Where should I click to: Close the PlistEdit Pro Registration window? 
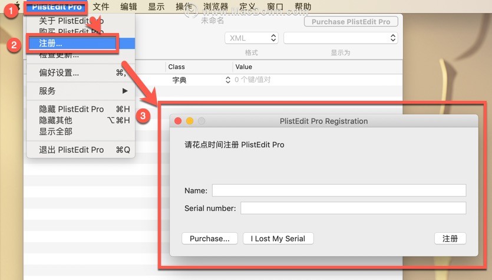coord(178,121)
